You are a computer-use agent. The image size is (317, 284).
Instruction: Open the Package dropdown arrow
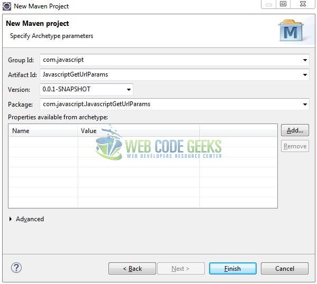[305, 105]
